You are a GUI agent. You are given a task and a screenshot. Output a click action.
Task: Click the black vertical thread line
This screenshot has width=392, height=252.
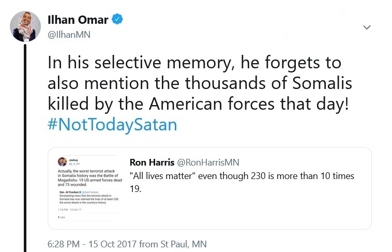25,147
